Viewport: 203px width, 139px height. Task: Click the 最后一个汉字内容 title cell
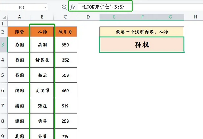(142, 32)
